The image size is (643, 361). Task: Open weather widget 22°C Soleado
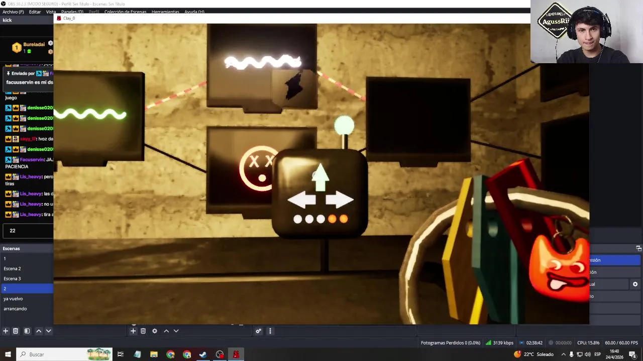pos(533,354)
